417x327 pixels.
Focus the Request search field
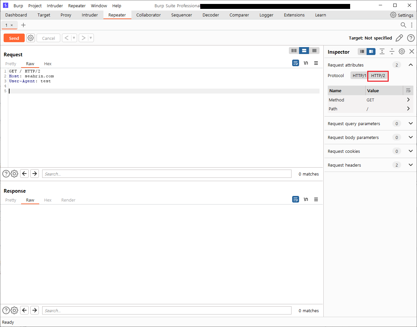pyautogui.click(x=167, y=174)
